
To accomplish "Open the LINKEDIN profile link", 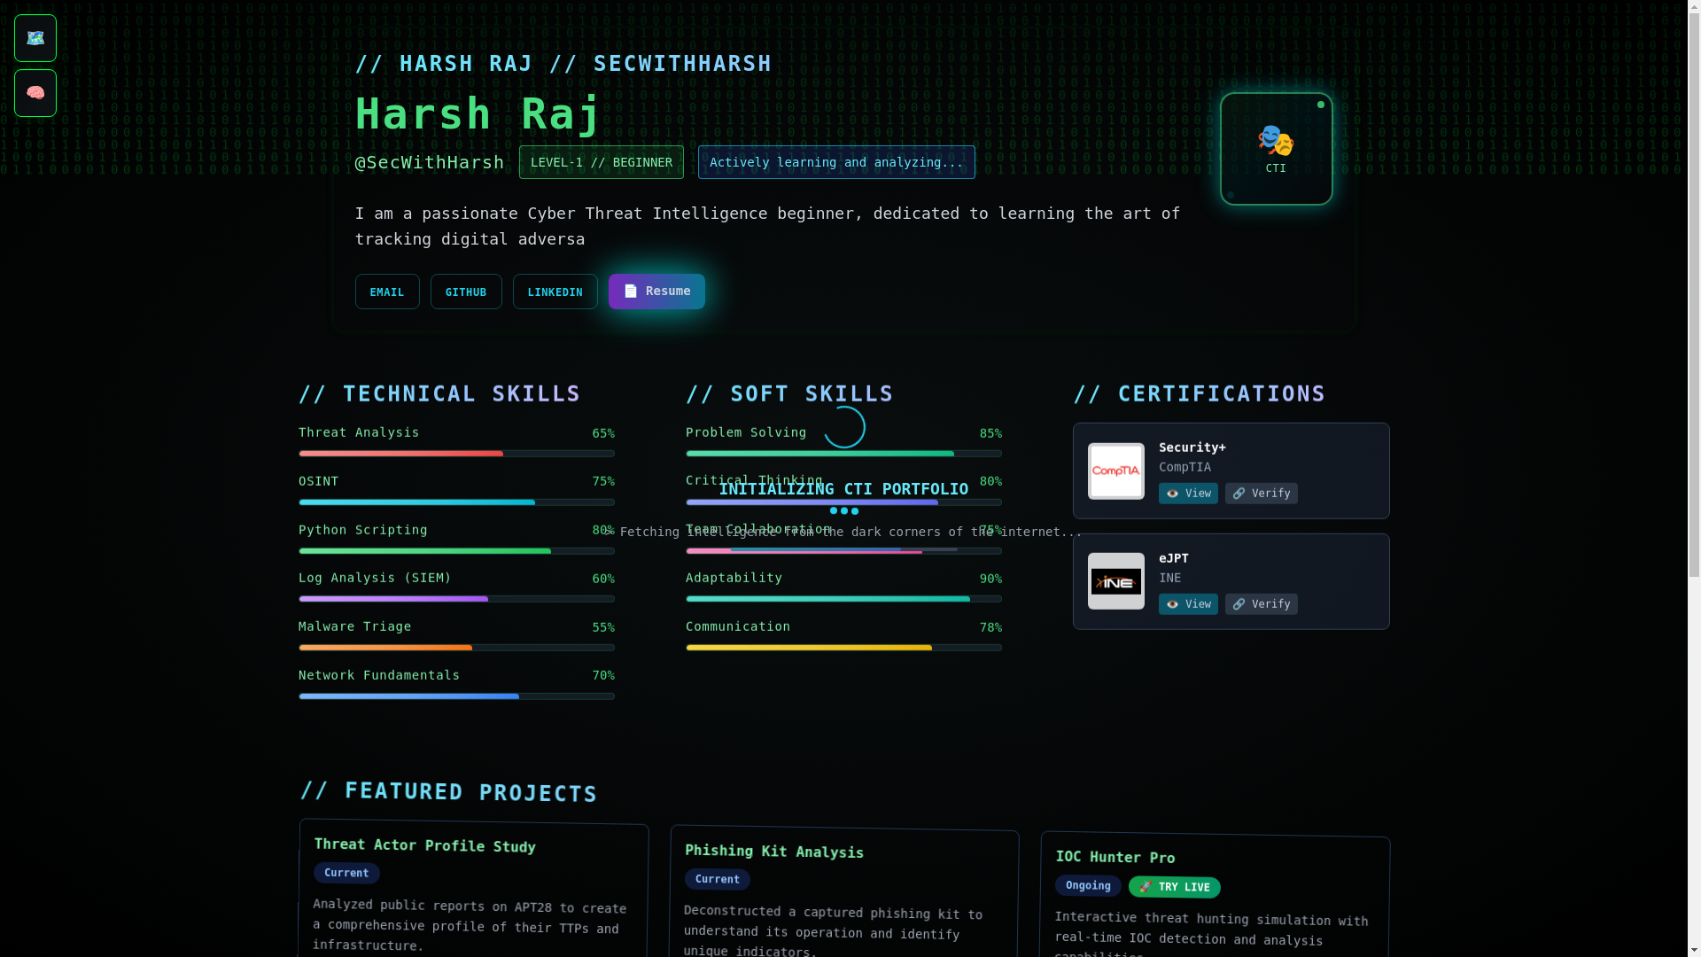I will 555,292.
